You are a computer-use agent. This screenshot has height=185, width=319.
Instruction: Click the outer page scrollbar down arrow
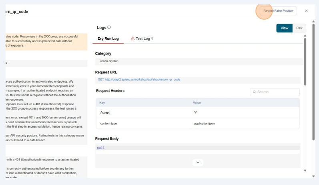click(x=314, y=176)
